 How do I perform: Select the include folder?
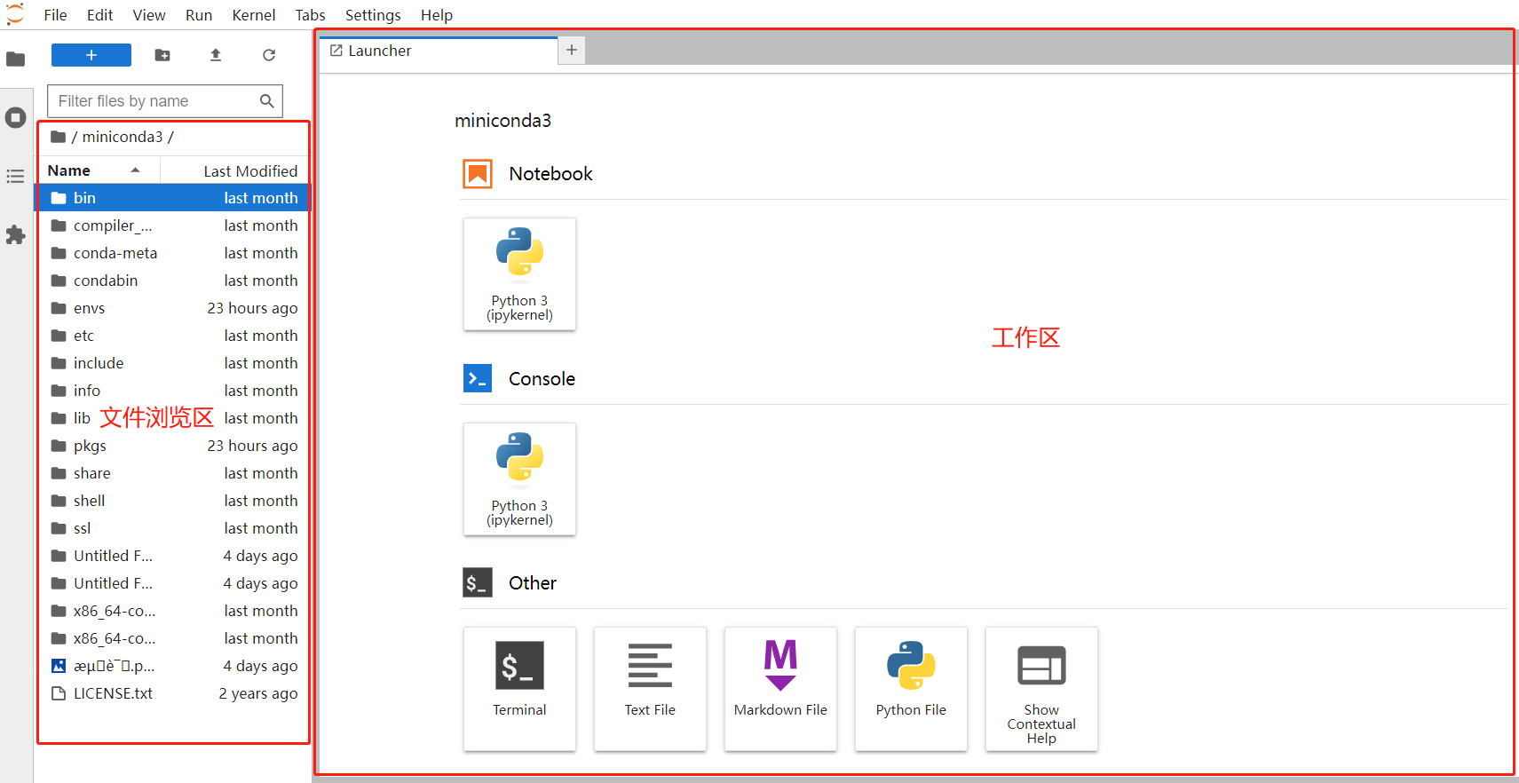pyautogui.click(x=173, y=363)
